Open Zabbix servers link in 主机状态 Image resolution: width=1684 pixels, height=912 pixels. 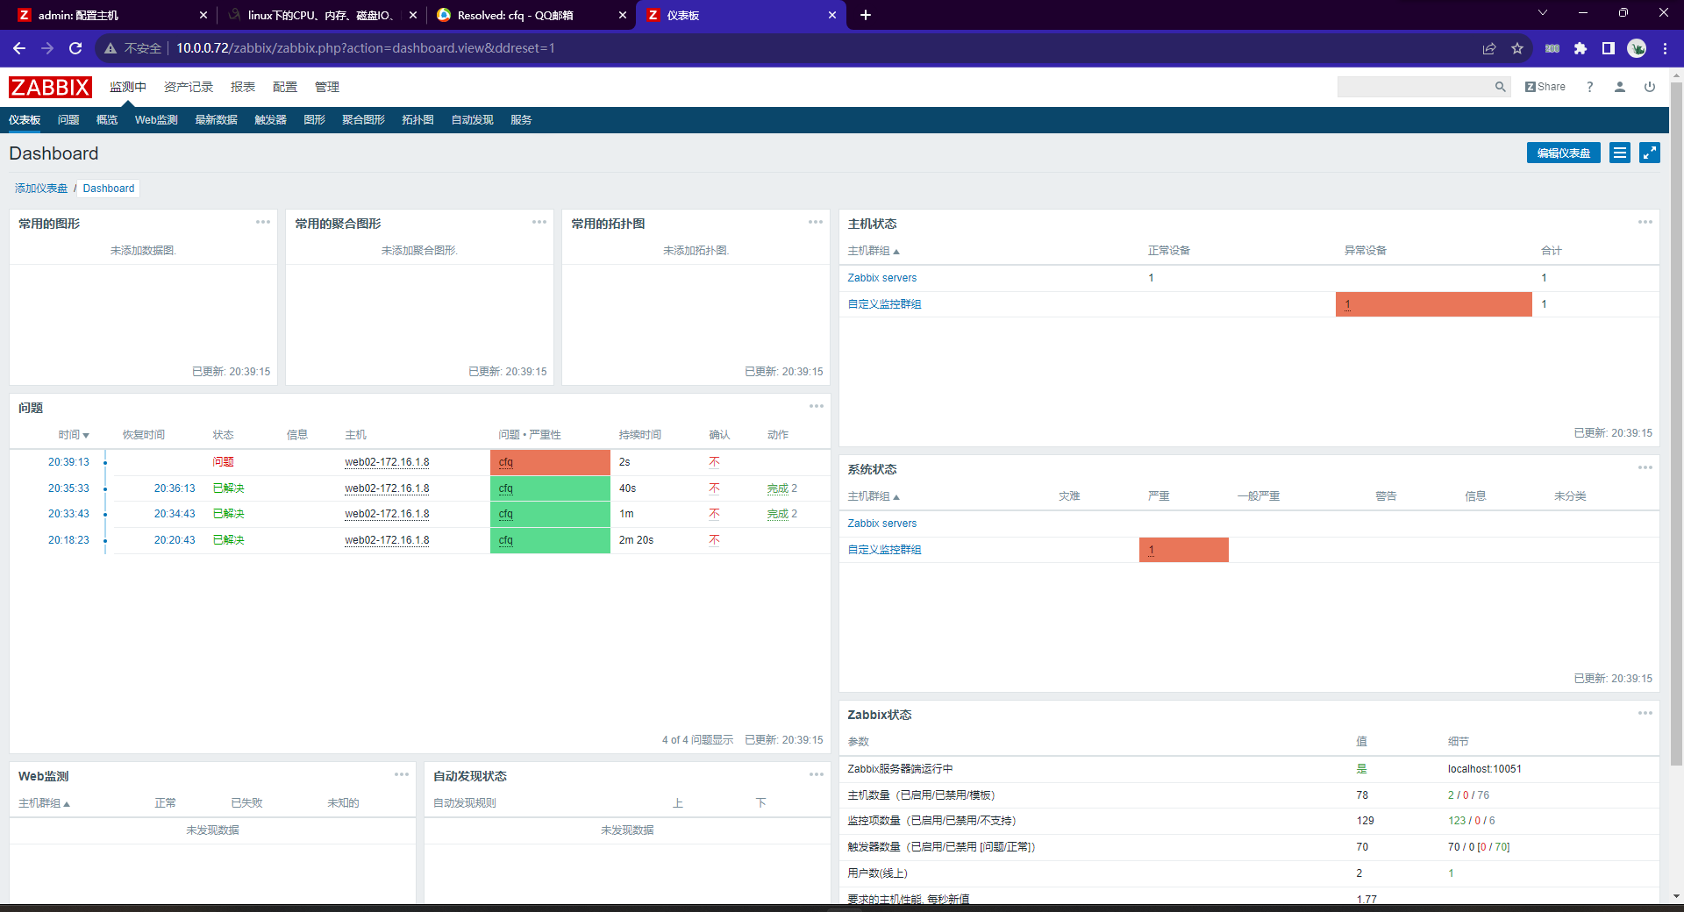click(881, 278)
